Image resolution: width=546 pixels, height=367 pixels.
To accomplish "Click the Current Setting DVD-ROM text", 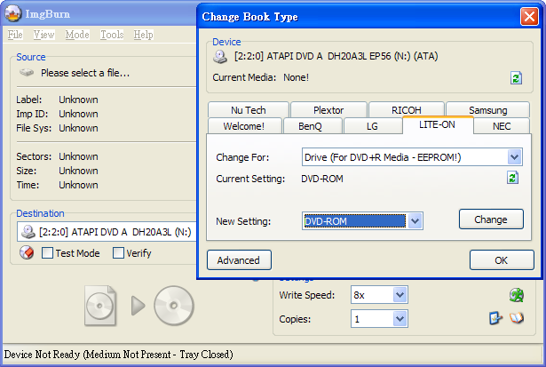I will coord(322,179).
